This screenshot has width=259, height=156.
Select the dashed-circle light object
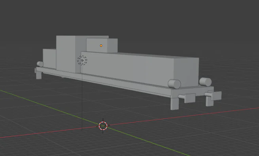82,60
